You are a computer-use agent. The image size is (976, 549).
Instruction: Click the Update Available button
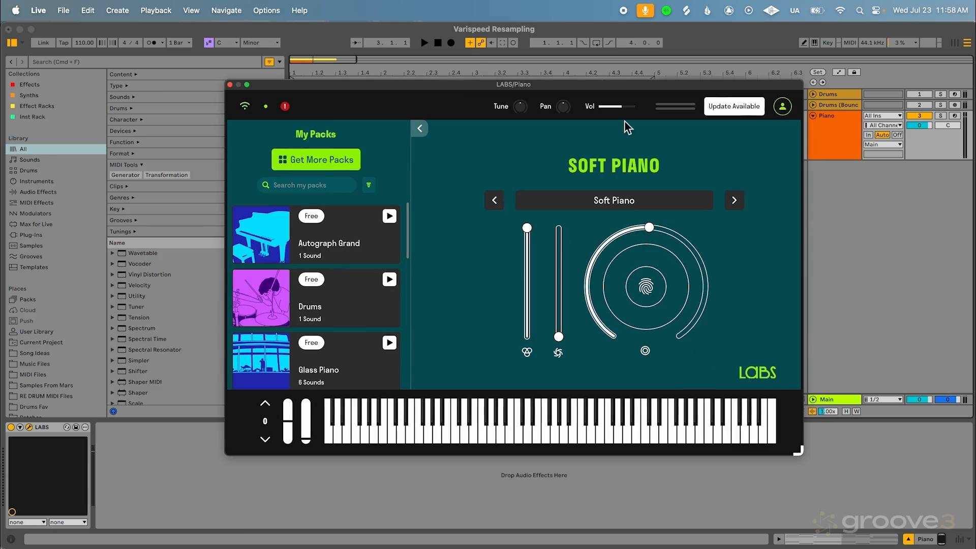click(734, 106)
